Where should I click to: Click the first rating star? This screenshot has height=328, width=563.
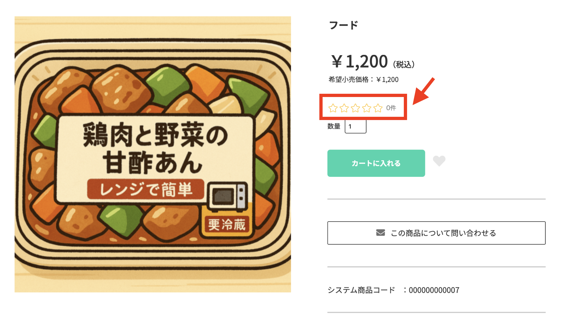333,108
